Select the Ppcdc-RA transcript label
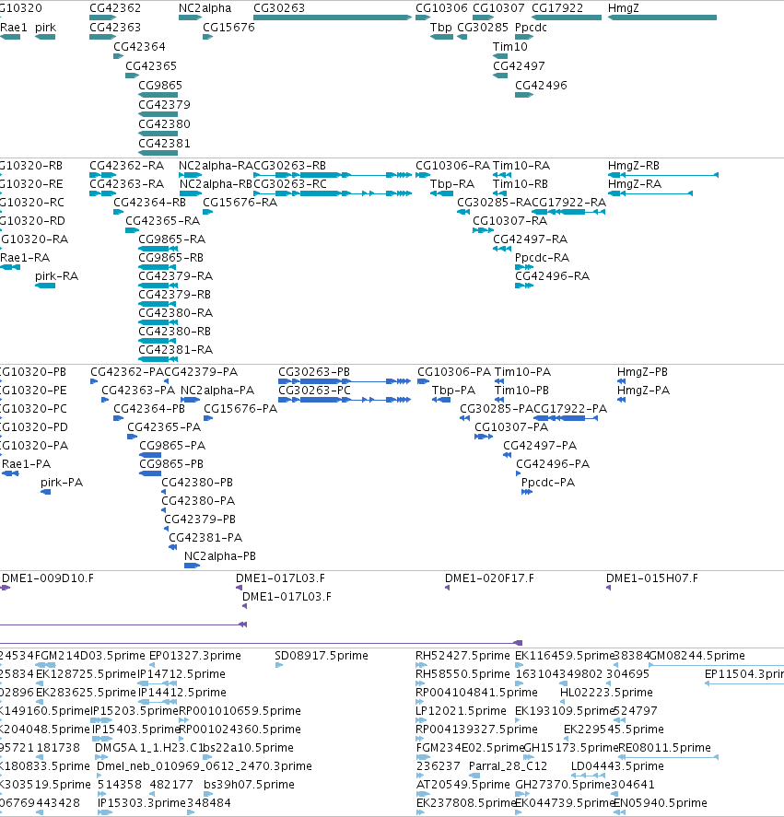The height and width of the screenshot is (817, 784). (x=542, y=257)
